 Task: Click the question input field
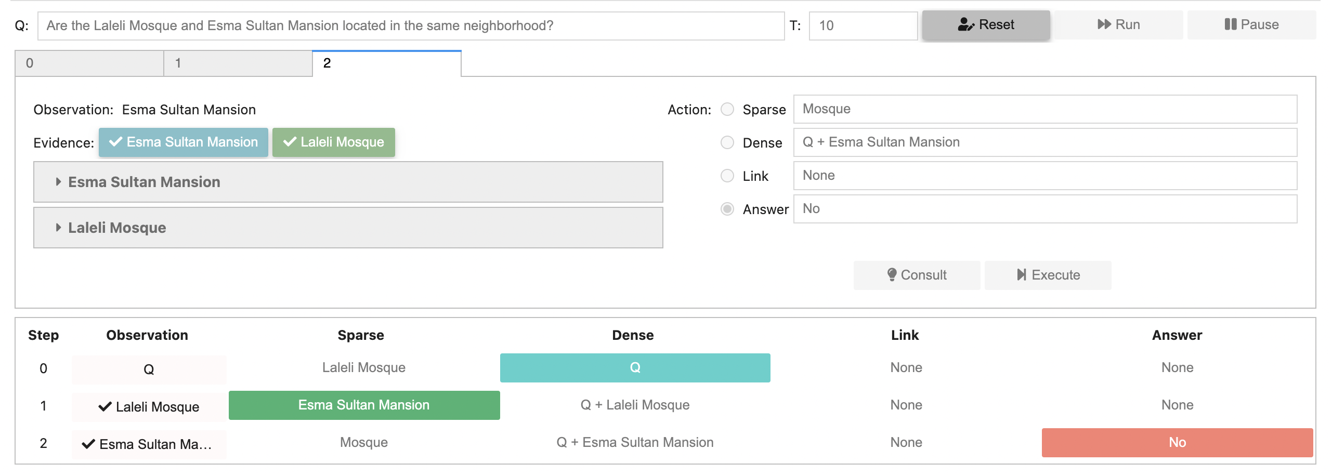point(411,26)
